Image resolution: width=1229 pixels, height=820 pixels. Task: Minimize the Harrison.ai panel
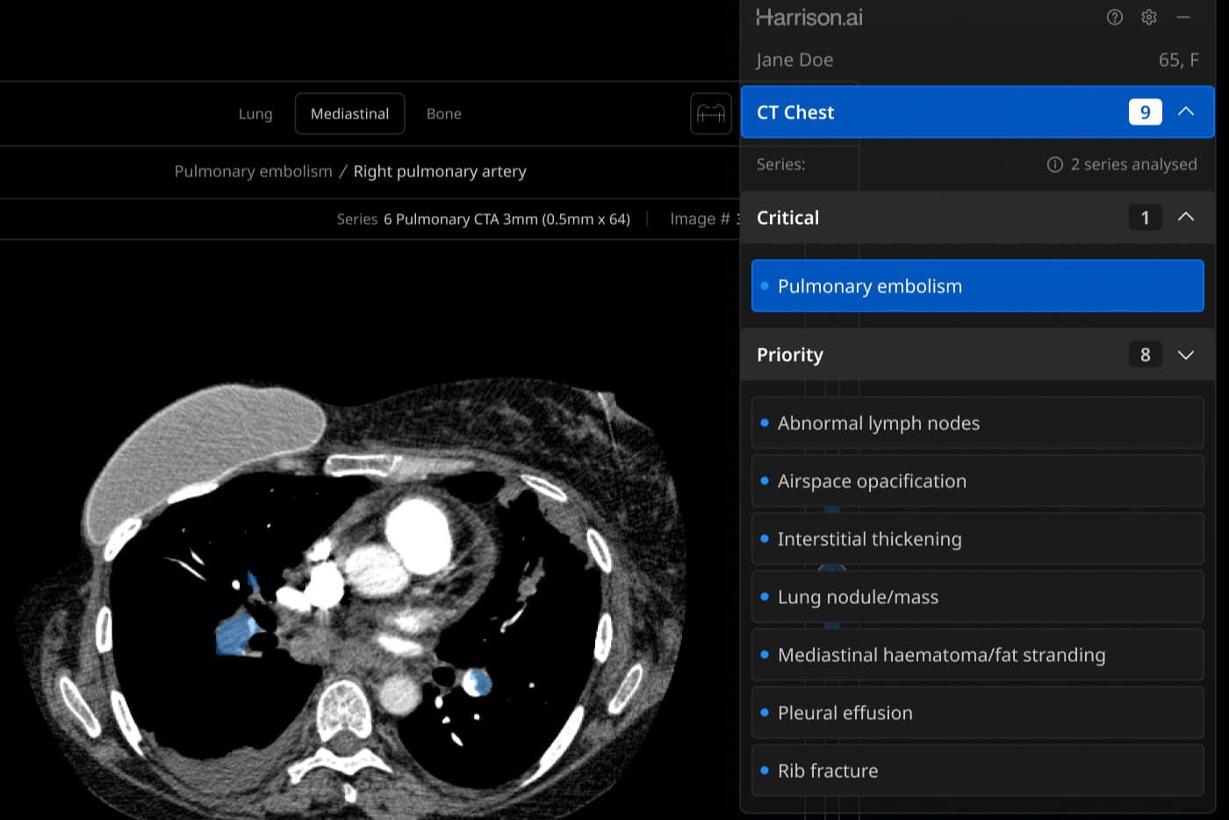(1183, 18)
